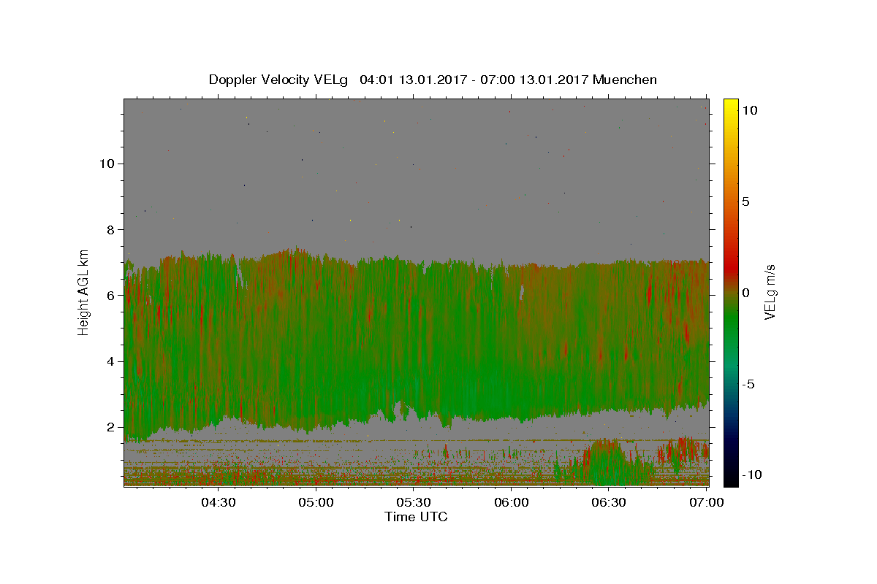The image size is (877, 584).
Task: Click the Time UTC axis title
Action: 416,517
